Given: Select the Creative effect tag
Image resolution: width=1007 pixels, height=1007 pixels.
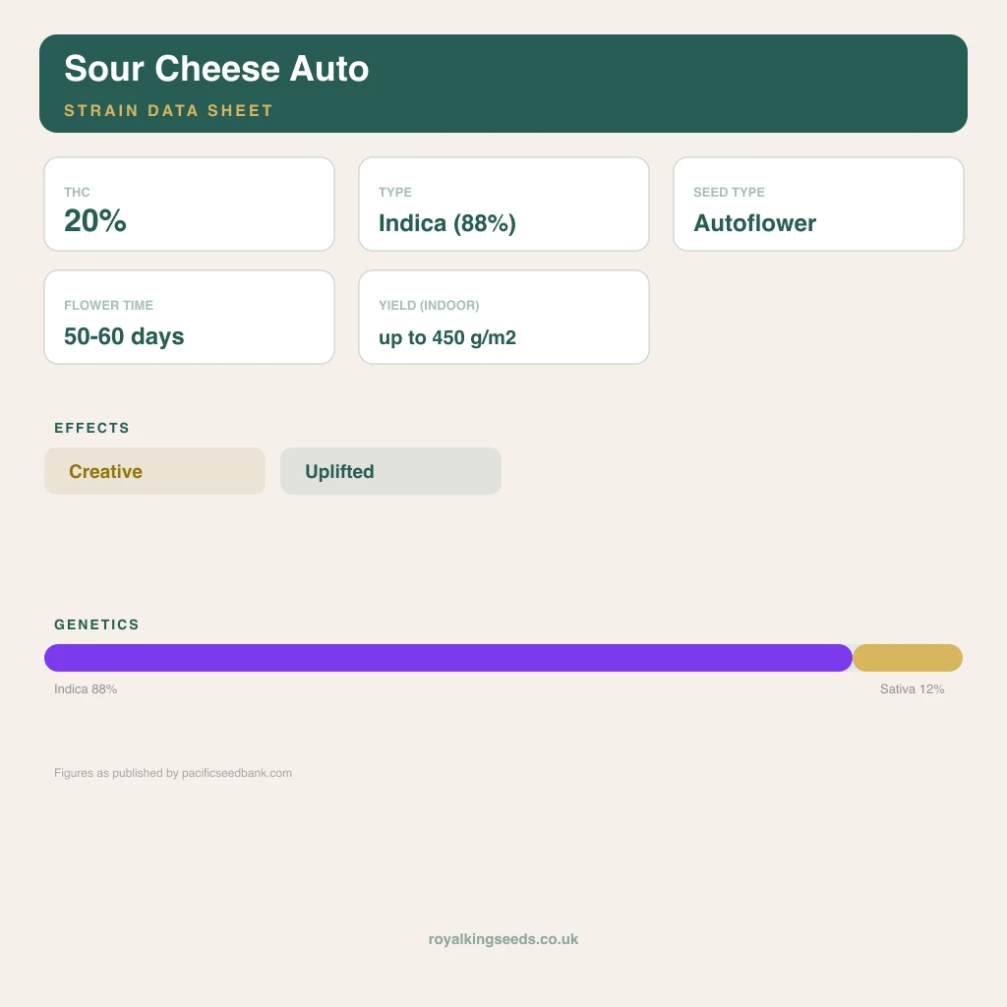Looking at the screenshot, I should point(154,471).
